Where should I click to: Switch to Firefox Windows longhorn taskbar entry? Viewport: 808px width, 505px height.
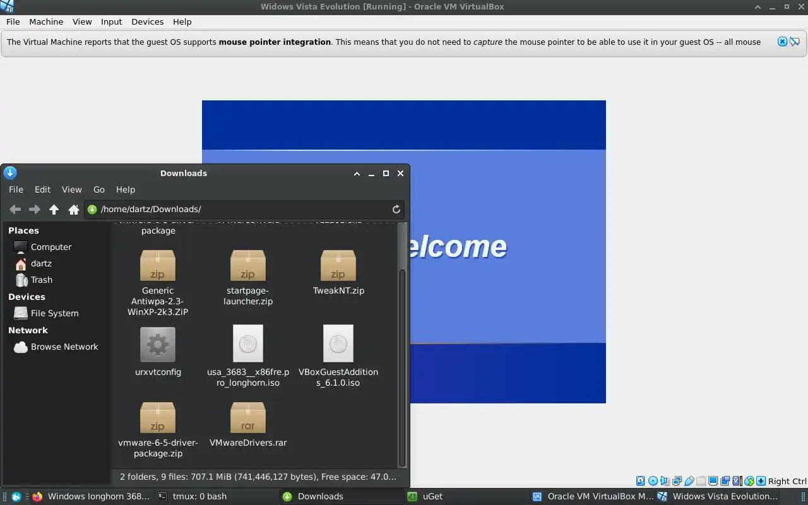[x=90, y=497]
